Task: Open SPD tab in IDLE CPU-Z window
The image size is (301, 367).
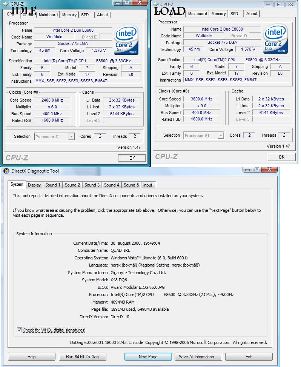Action: point(85,15)
